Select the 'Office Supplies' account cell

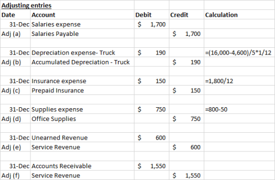(82, 119)
